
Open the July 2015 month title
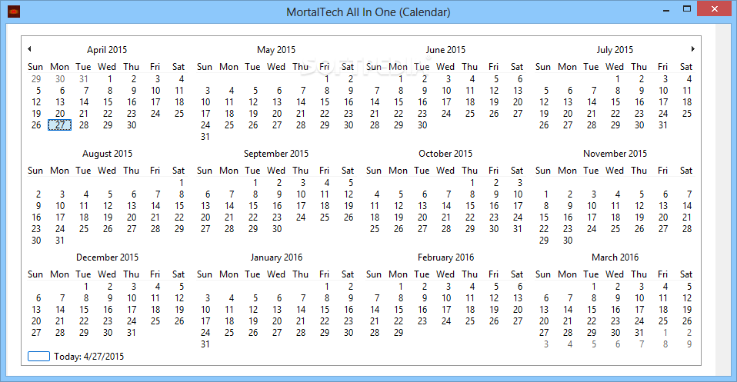tap(615, 50)
